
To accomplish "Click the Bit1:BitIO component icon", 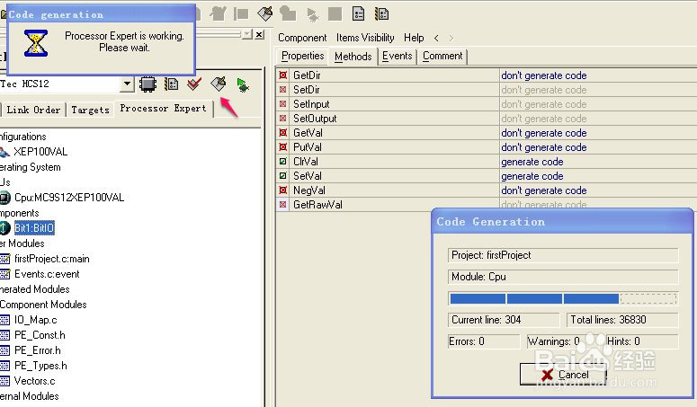I will pos(4,227).
